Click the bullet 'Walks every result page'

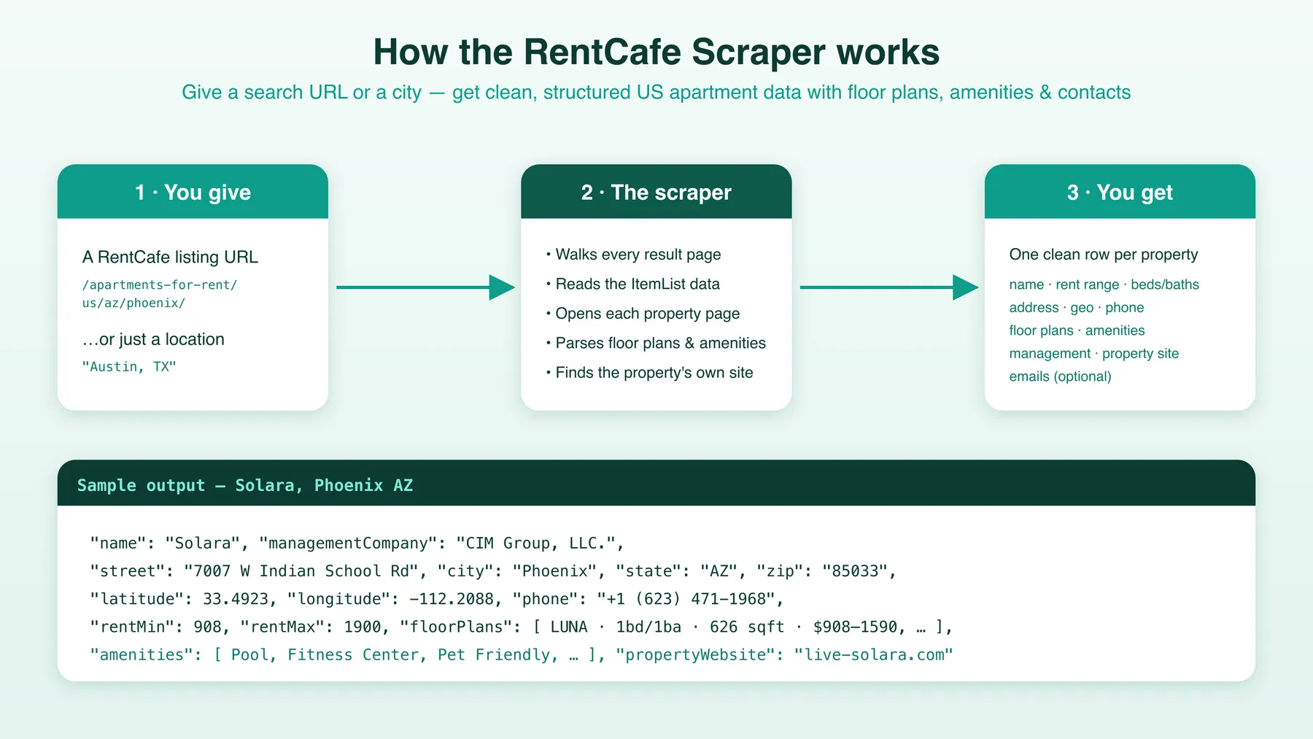[633, 255]
